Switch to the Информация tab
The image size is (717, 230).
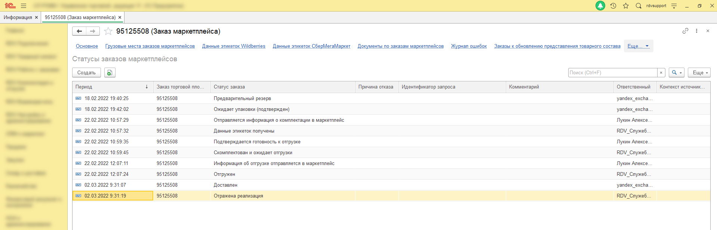tap(18, 18)
